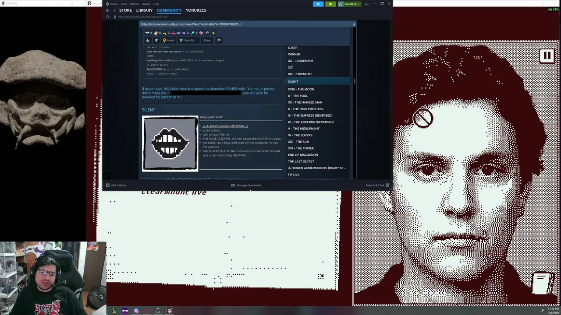The width and height of the screenshot is (561, 315).
Task: Jump to 0 - THE FOOL section
Action: point(298,96)
